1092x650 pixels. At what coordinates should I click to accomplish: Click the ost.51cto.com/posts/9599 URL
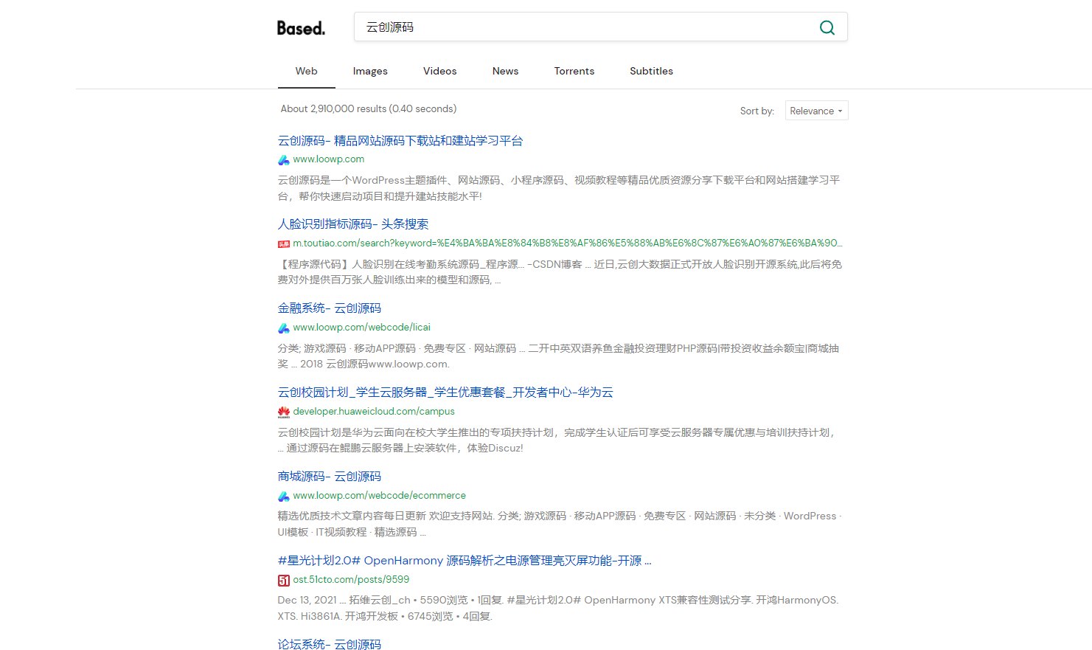click(x=351, y=580)
